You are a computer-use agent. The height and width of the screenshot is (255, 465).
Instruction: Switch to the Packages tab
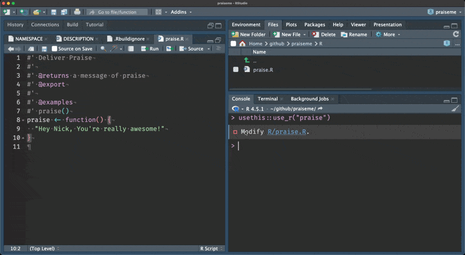click(314, 24)
